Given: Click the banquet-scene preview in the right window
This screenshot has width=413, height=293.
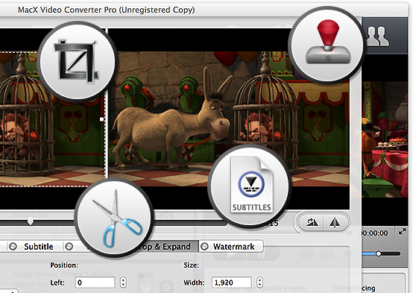Looking at the screenshot, I should [385, 139].
